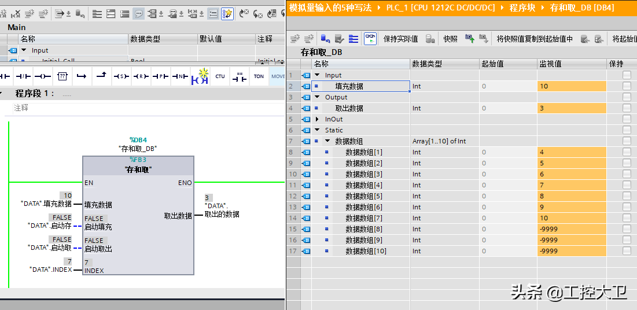
Task: Click the network 注释 comment field
Action: (148, 108)
